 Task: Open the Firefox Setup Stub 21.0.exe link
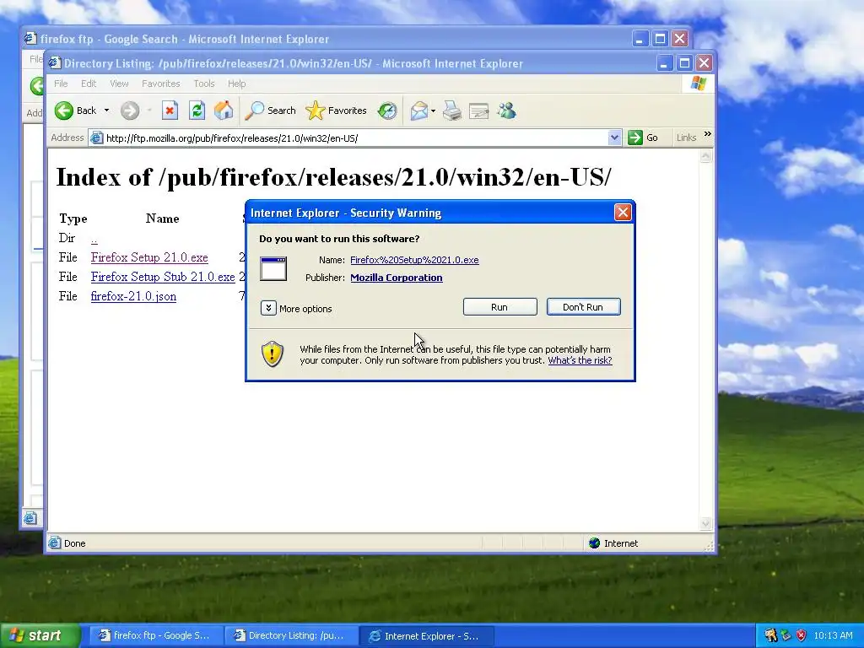coord(163,277)
